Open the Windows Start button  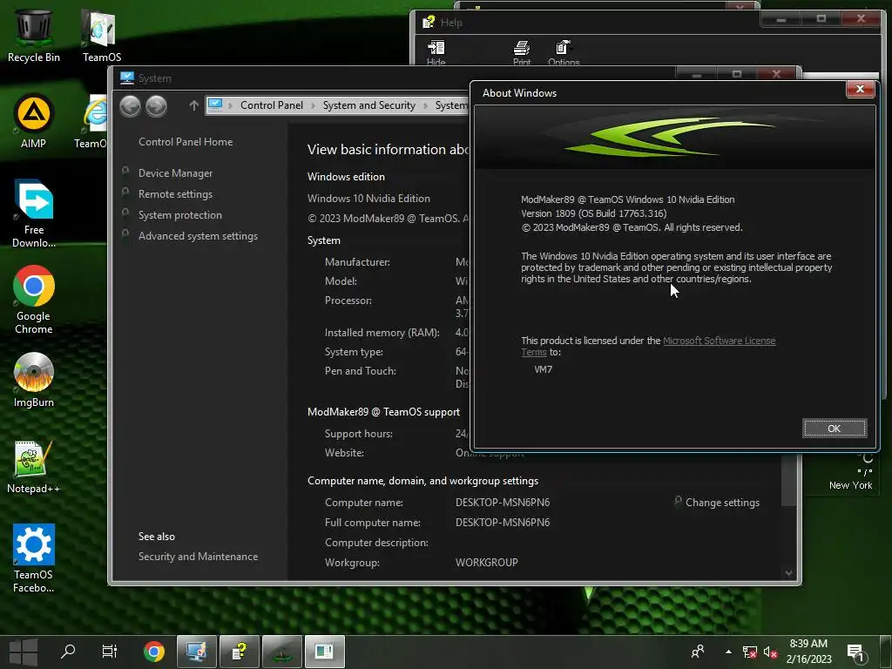tap(24, 652)
